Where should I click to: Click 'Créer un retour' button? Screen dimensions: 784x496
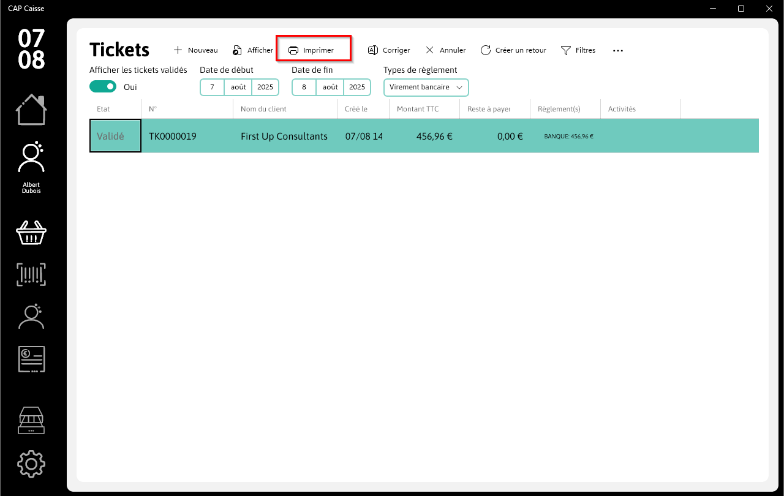(x=513, y=50)
